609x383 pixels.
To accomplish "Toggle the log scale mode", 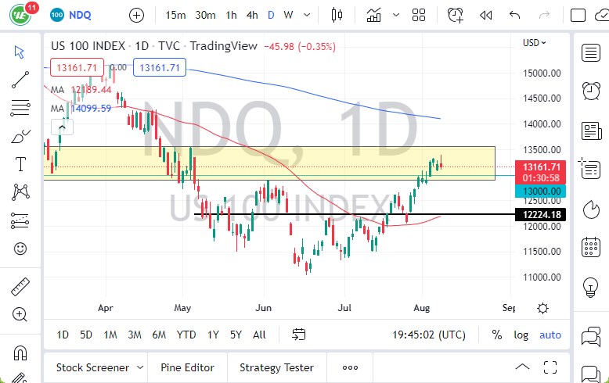I will (521, 335).
